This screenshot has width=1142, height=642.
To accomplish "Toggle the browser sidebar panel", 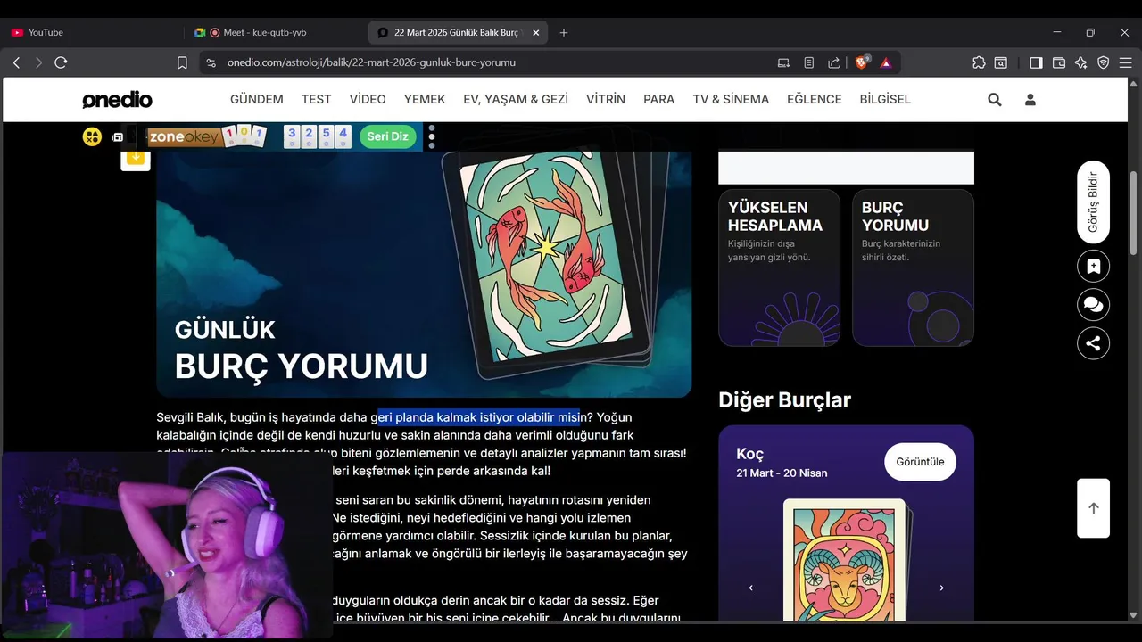I will (1036, 62).
